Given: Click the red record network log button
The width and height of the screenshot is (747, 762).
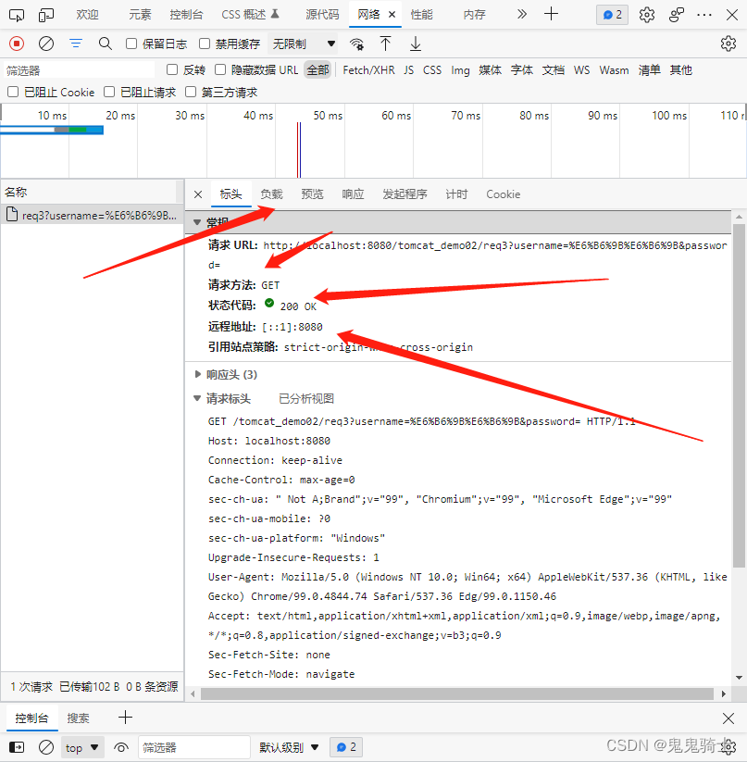Looking at the screenshot, I should (x=17, y=44).
